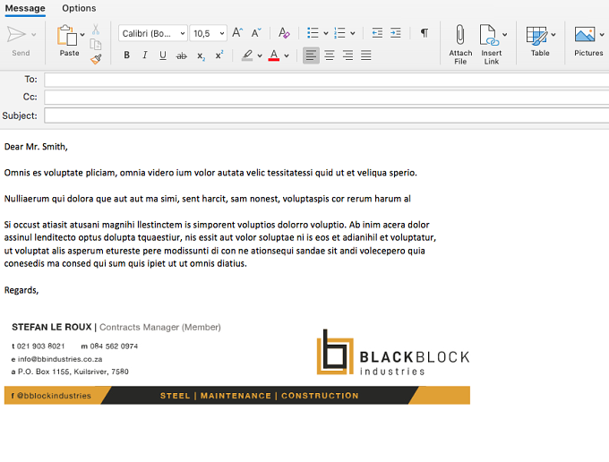Viewport: 609px width, 462px height.
Task: Show paragraph marks with pilcrow icon
Action: [x=425, y=33]
